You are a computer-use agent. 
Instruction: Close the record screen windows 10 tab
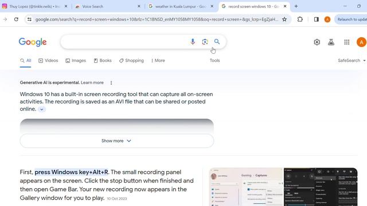click(x=285, y=6)
